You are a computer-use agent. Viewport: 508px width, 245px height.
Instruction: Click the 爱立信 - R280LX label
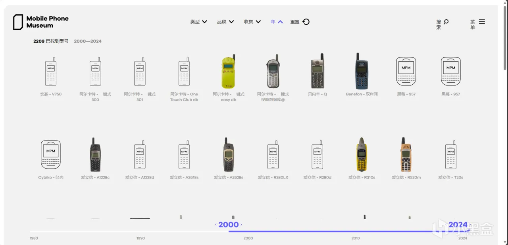tap(273, 177)
